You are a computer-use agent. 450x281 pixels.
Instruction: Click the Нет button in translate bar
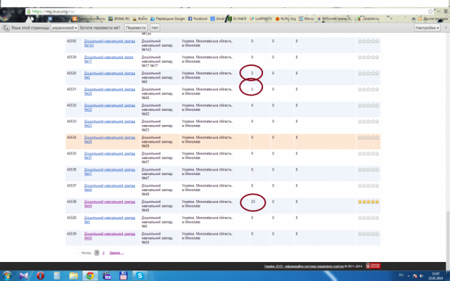[155, 28]
